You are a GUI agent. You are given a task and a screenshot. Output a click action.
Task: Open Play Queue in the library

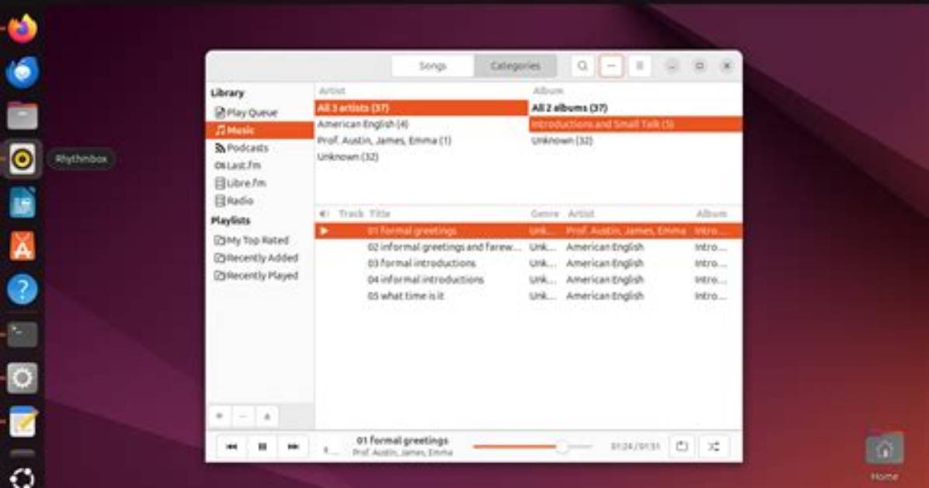260,113
